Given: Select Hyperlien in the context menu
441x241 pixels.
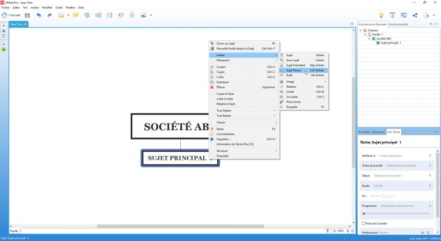Looking at the screenshot, I should tap(244, 139).
